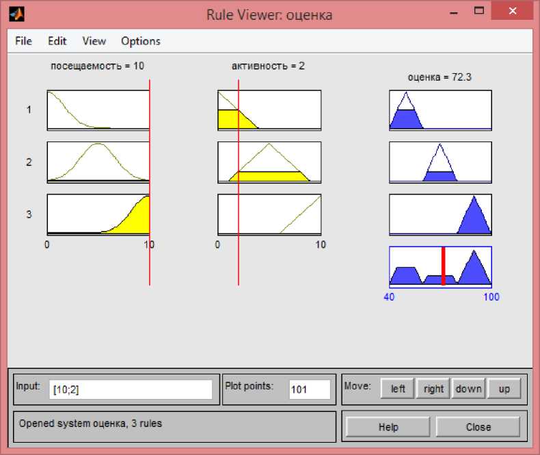Screen dimensions: 540x455
Task: Select rule number 2 label
Action: pyautogui.click(x=29, y=162)
